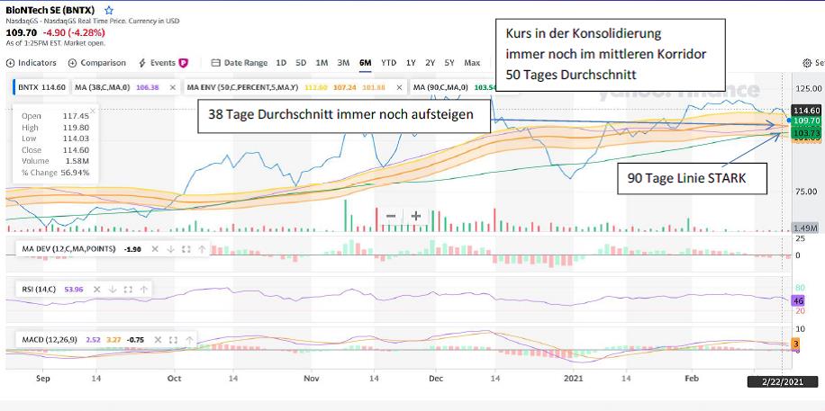Click the purple 53.96 RSI value
The width and height of the screenshot is (825, 411).
74,289
